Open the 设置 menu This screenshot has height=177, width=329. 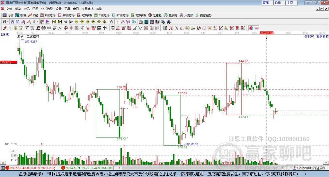pyautogui.click(x=58, y=9)
